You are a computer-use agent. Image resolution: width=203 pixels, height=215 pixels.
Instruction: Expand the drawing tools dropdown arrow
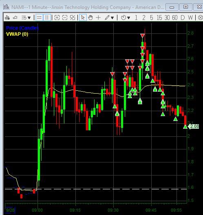click(112, 18)
